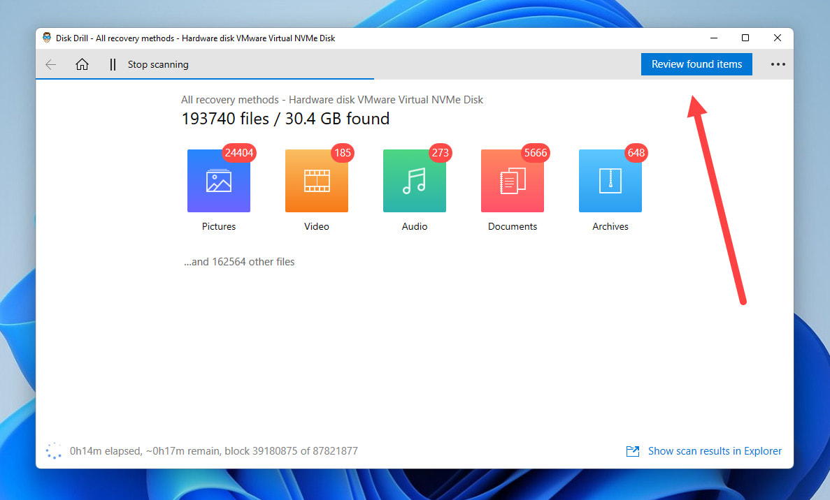
Task: Click the 648 badge on Archives
Action: tap(636, 153)
